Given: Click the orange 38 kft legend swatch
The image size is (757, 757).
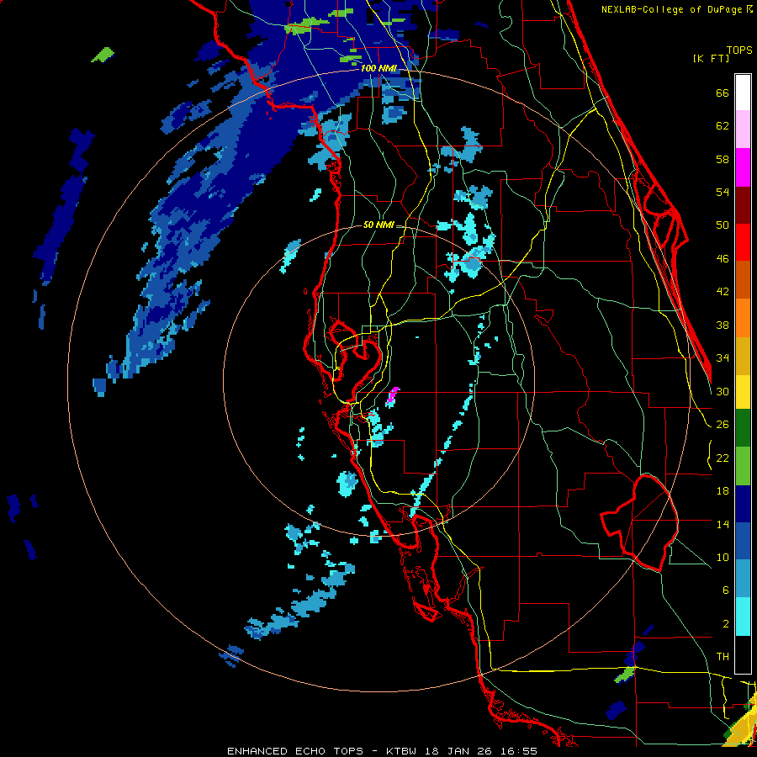Looking at the screenshot, I should coord(743,318).
